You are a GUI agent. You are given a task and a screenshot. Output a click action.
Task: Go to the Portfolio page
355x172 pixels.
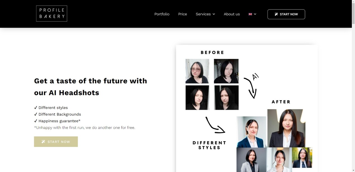[x=162, y=14]
